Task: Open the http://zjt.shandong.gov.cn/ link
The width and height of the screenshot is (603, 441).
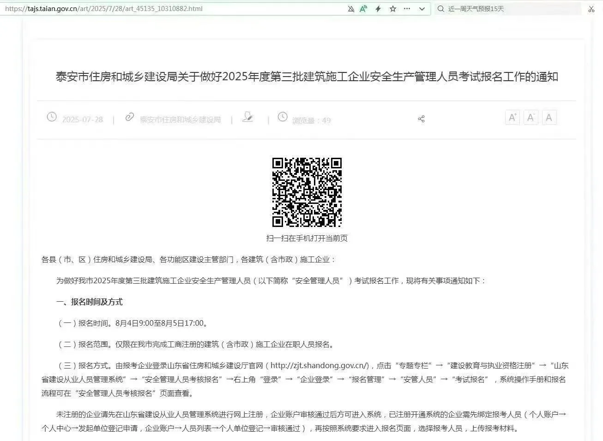Action: click(x=320, y=366)
